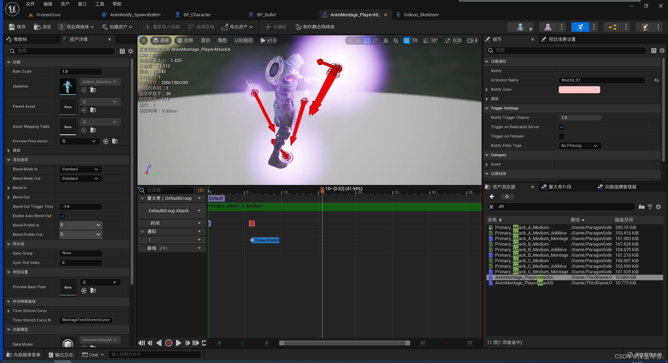Click the timeline range scrollbar at bottom

(x=345, y=343)
